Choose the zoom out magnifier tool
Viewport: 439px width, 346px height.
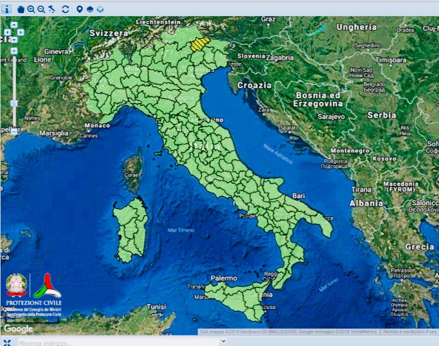[41, 9]
